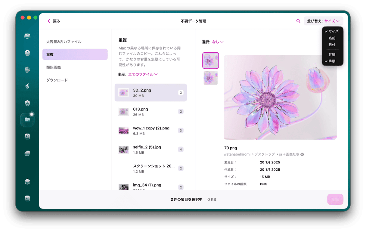Click the search magnifier icon in header
366x232 pixels.
coord(298,21)
